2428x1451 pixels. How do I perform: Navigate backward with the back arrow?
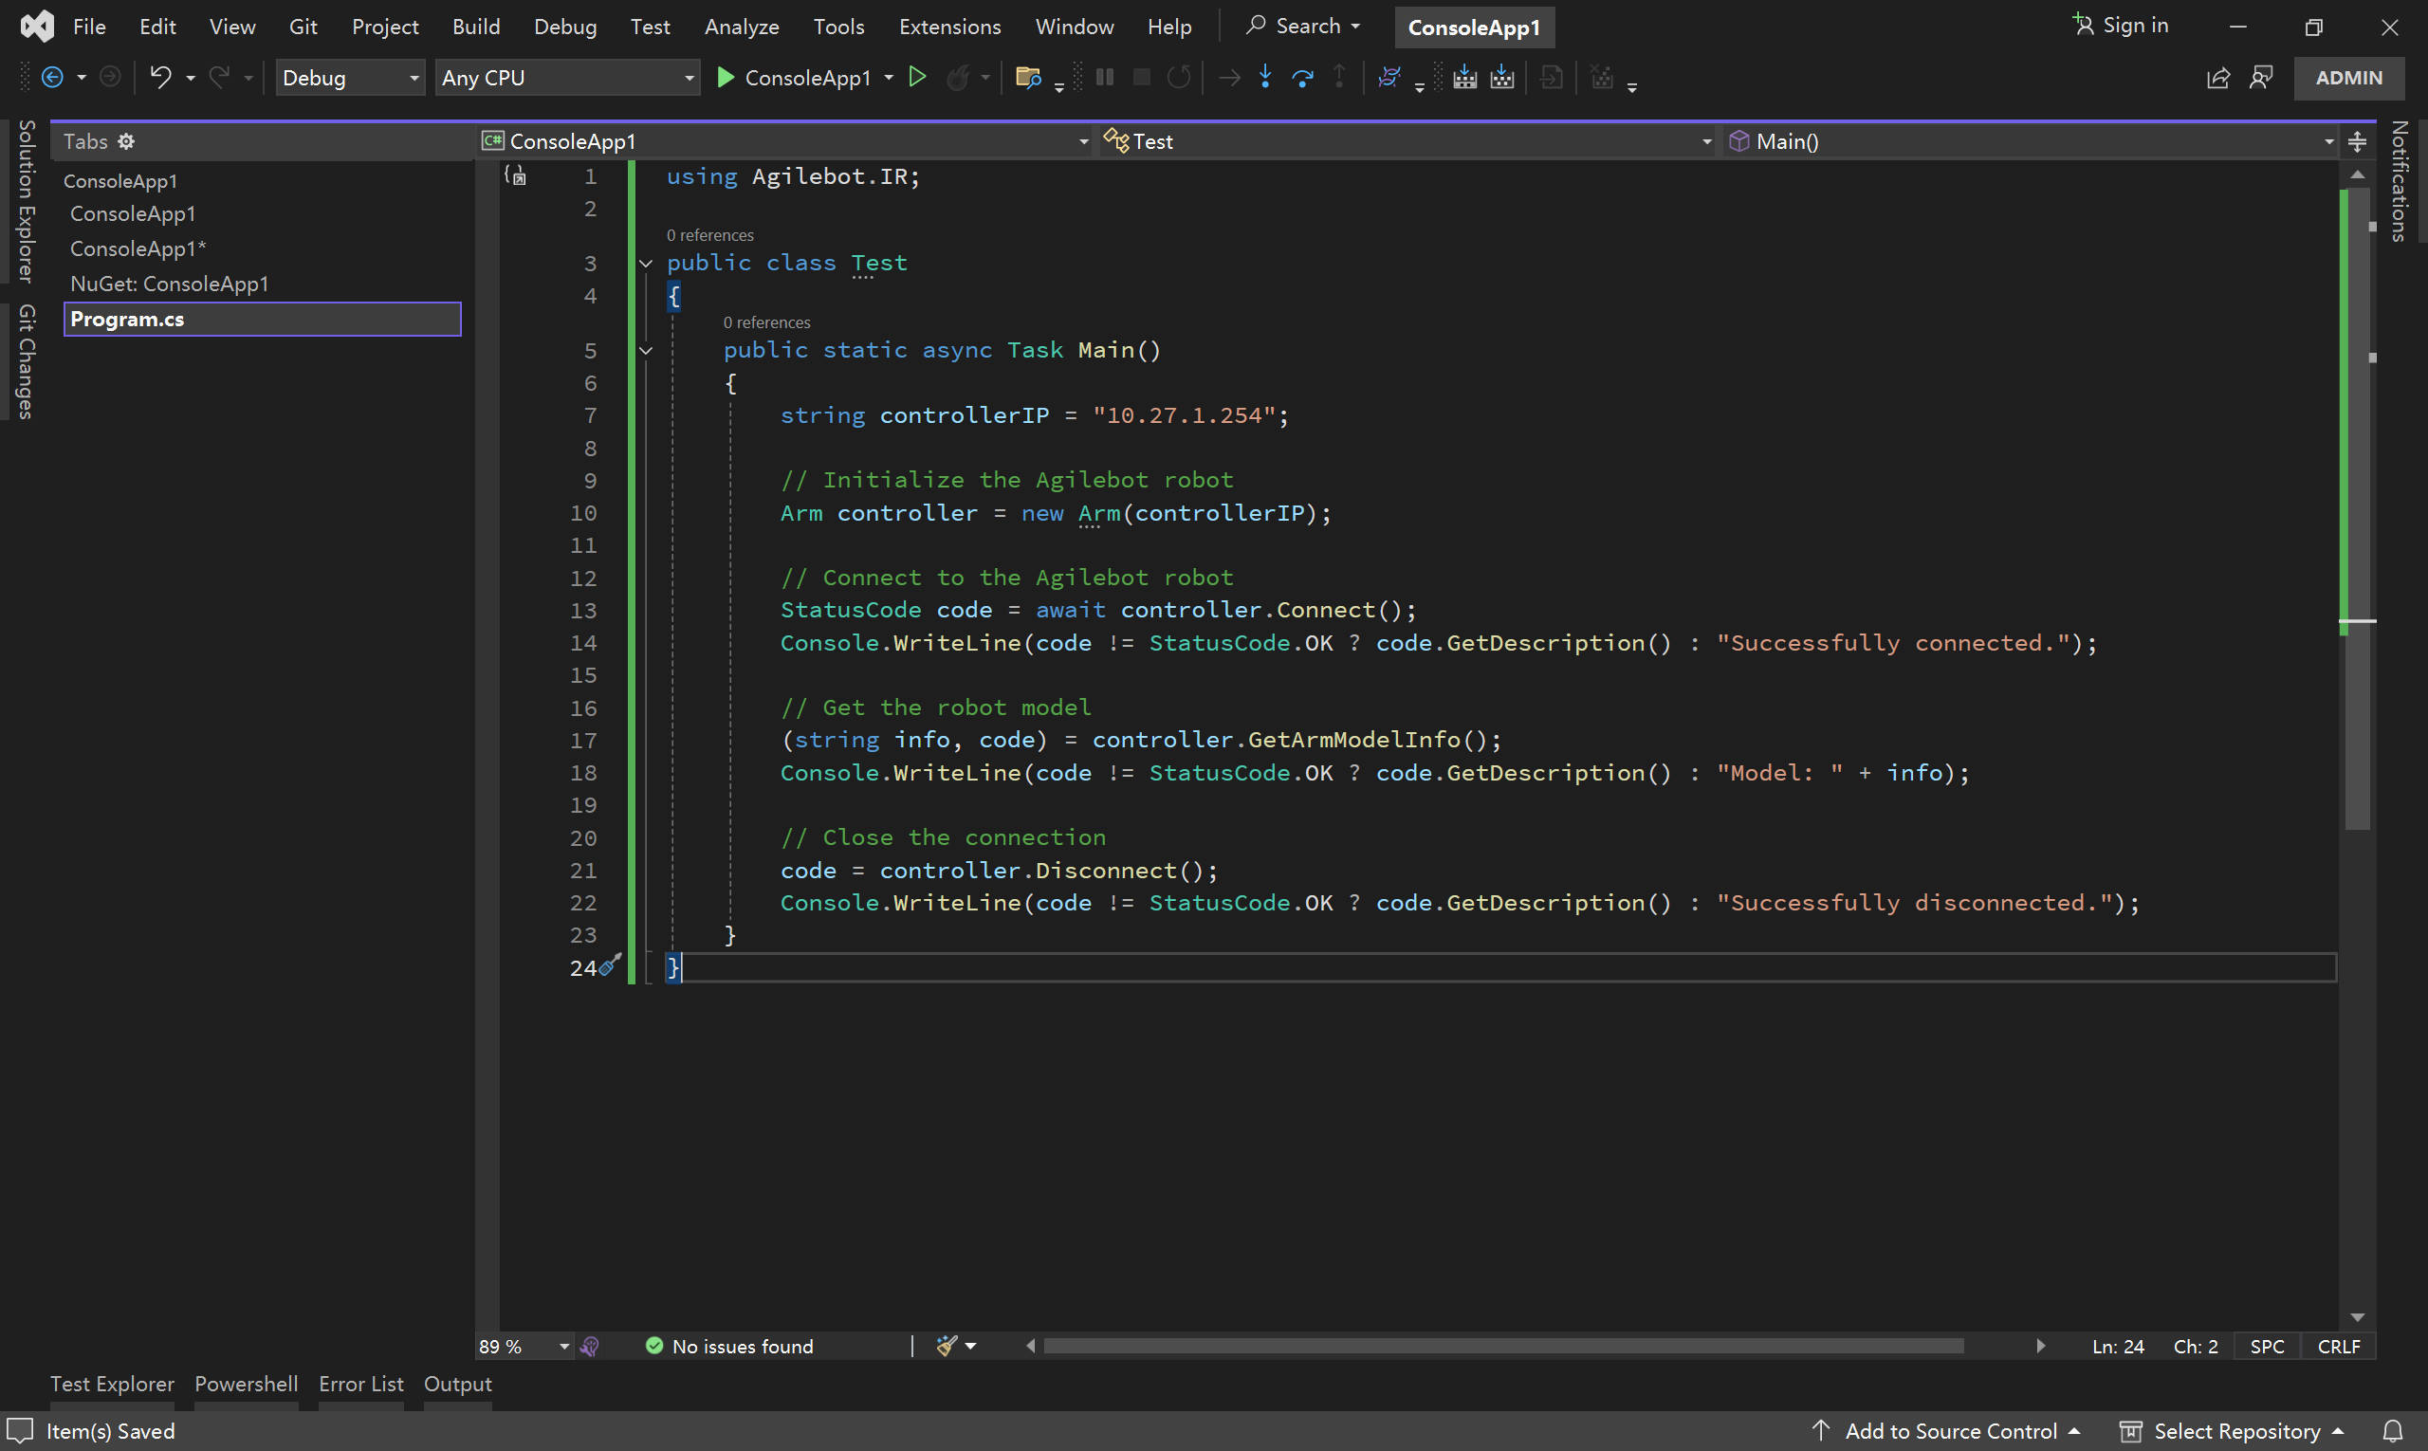point(53,77)
